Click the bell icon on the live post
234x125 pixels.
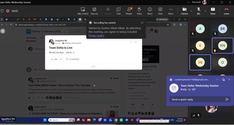[x=131, y=42]
